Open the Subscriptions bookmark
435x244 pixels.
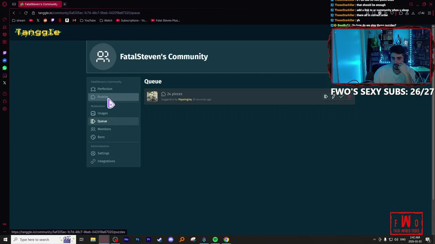point(132,20)
